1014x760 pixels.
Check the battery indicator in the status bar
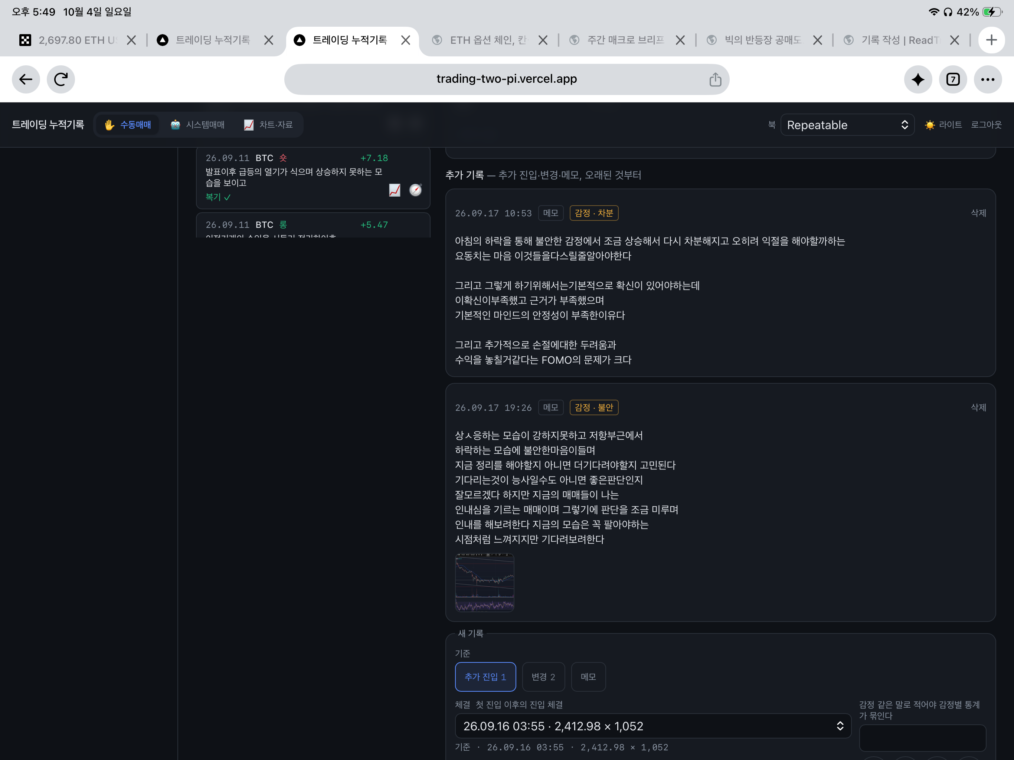point(992,12)
